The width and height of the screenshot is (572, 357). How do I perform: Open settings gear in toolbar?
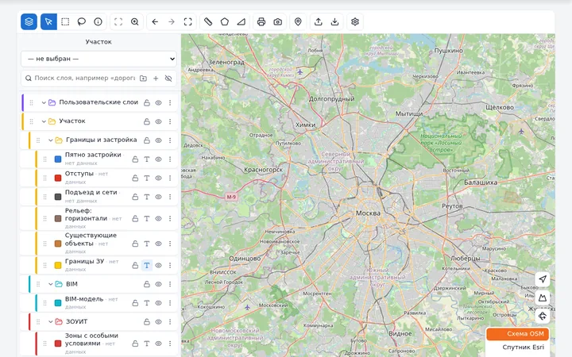[x=355, y=22]
